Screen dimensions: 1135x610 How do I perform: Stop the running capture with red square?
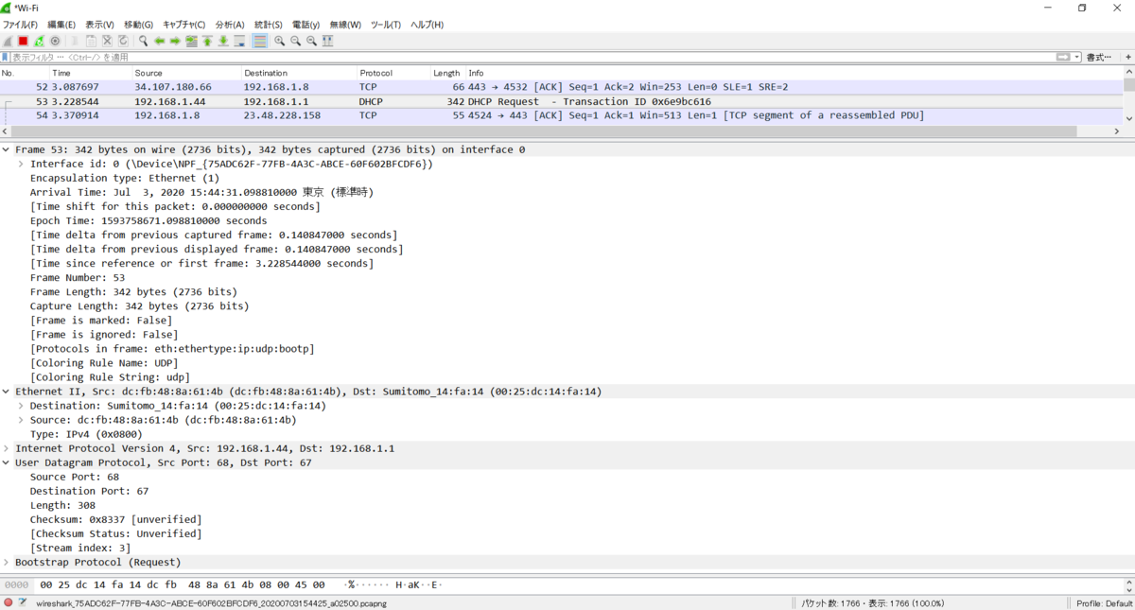click(x=23, y=41)
